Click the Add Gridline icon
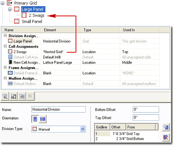Screen dimensions: 173x146 pyautogui.click(x=166, y=127)
